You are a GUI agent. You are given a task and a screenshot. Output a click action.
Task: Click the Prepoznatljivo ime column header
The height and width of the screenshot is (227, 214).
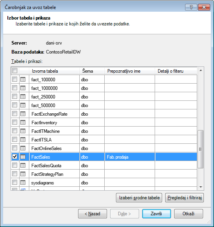point(130,71)
